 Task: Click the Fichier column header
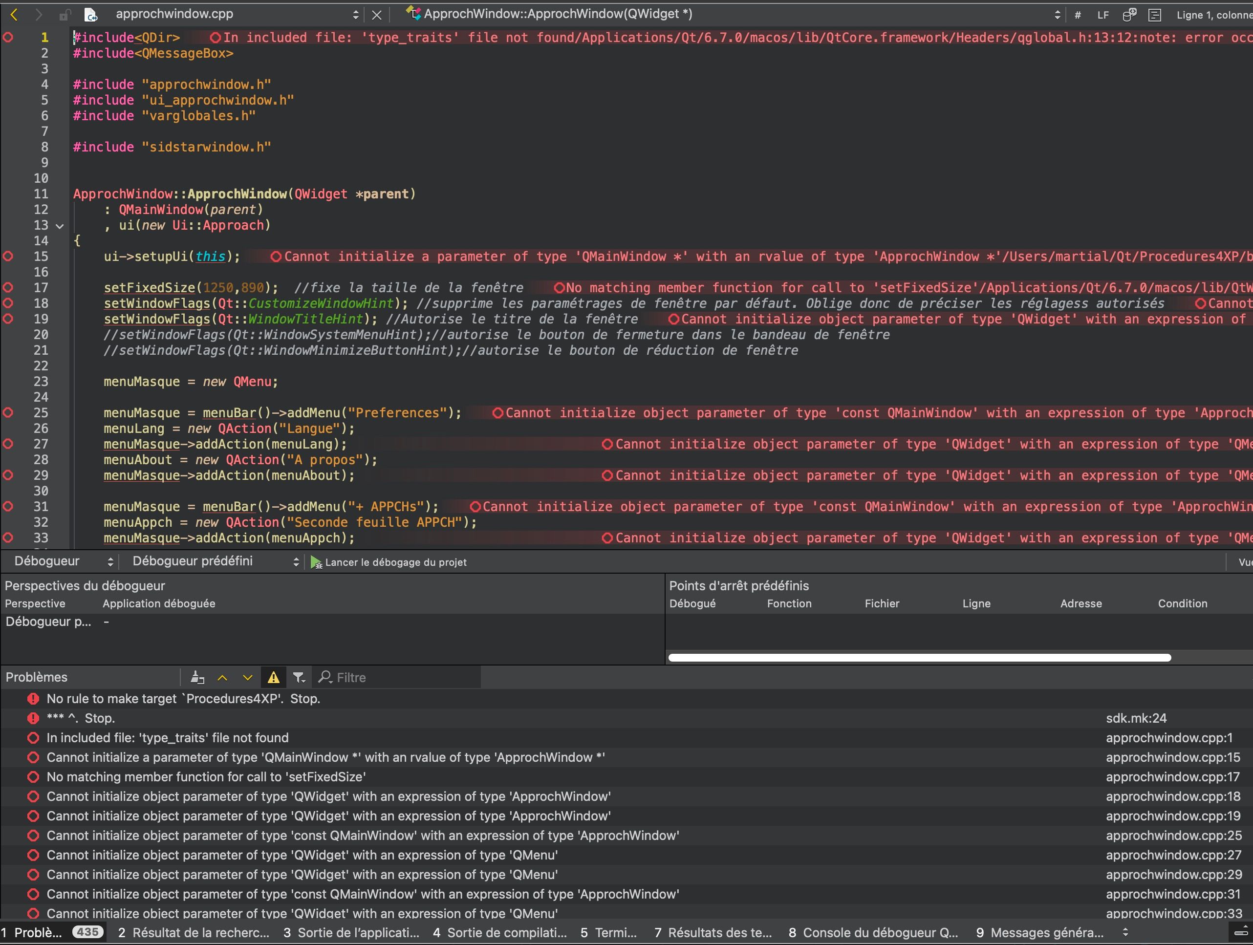[x=882, y=603]
